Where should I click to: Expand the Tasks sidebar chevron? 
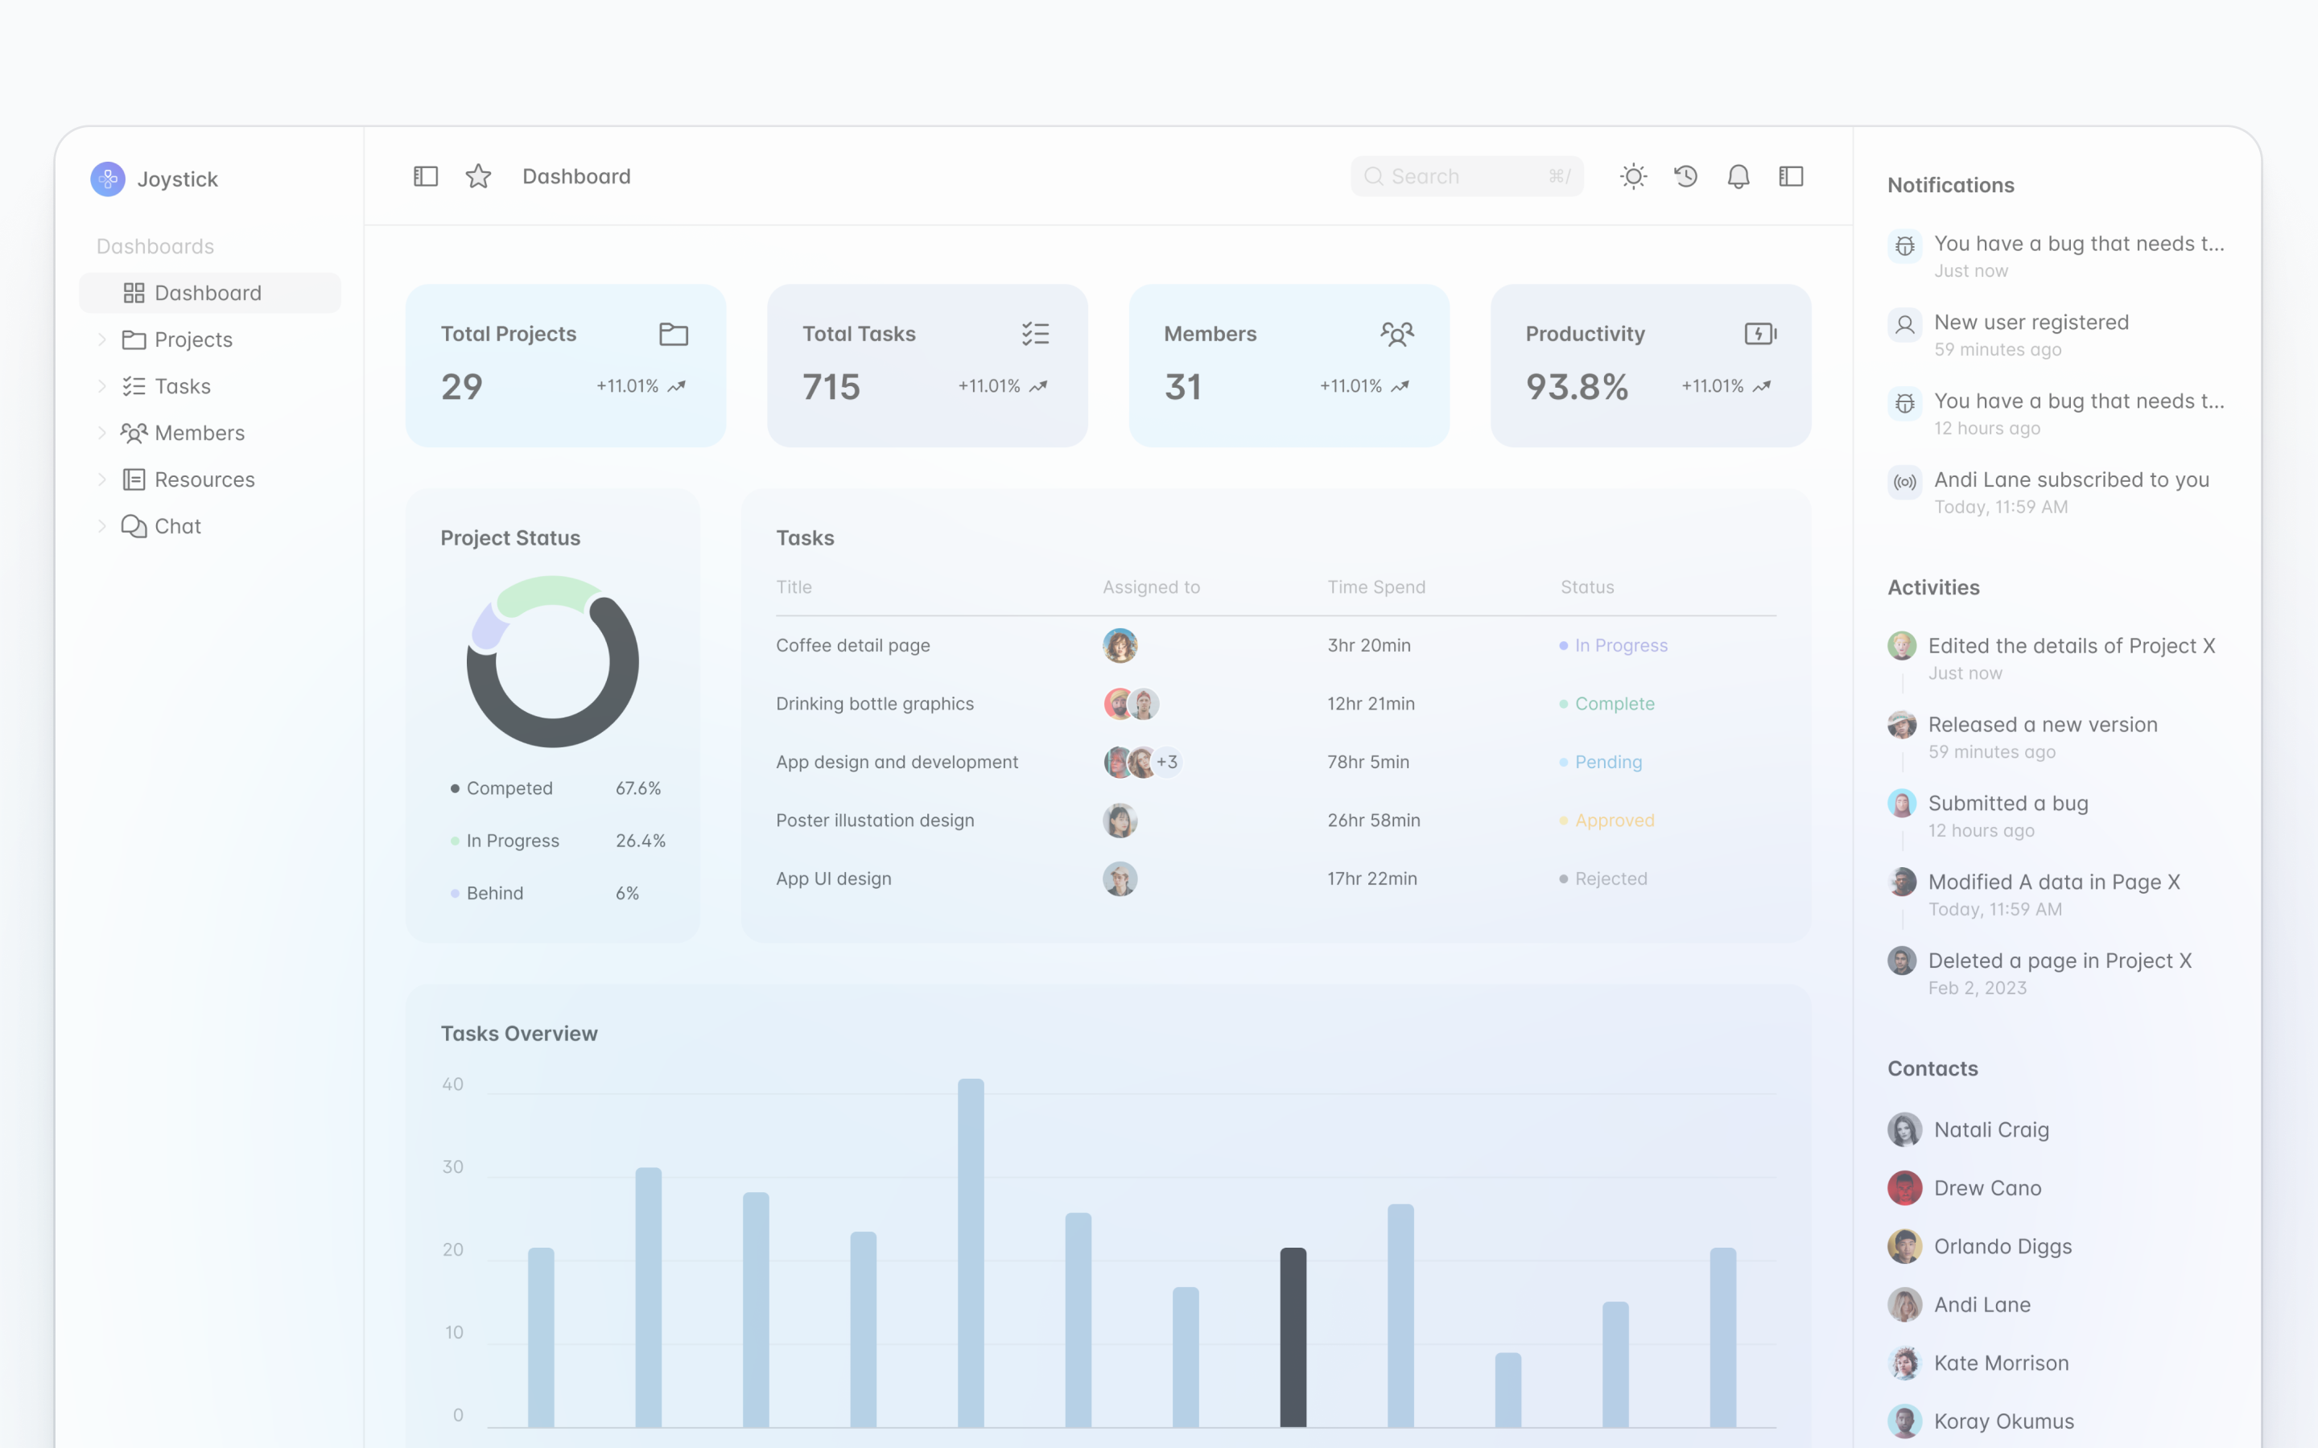101,386
